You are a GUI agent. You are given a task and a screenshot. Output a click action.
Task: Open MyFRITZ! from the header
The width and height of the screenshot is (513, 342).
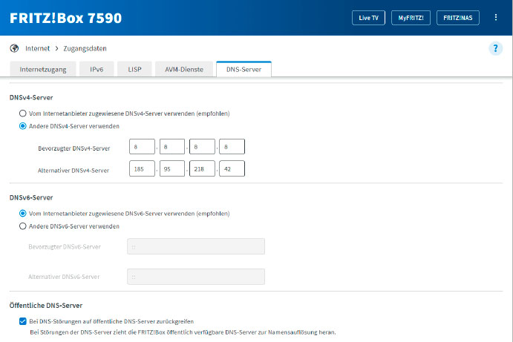point(411,18)
